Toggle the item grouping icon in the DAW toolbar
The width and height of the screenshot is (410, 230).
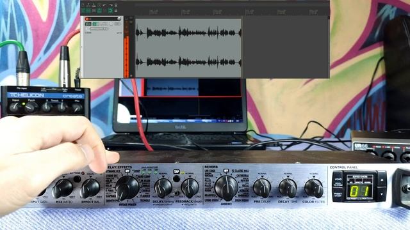point(88,10)
